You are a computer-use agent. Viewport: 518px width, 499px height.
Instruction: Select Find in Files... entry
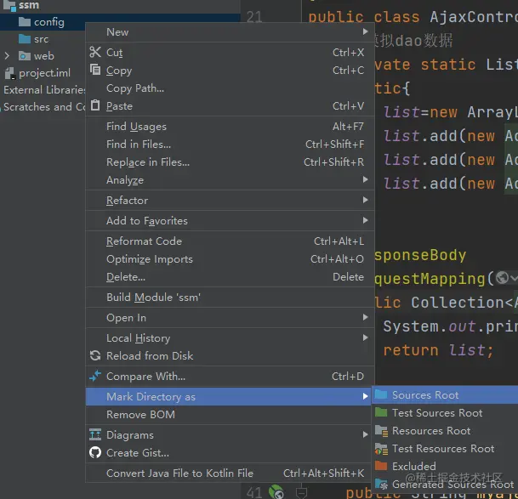tap(230, 145)
